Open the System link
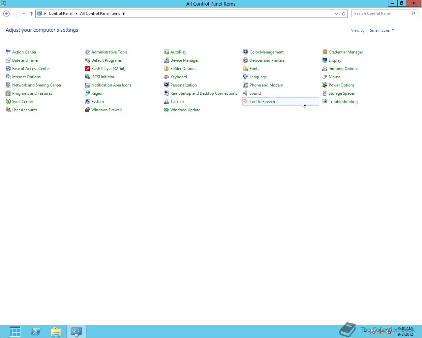The image size is (422, 338). point(98,102)
